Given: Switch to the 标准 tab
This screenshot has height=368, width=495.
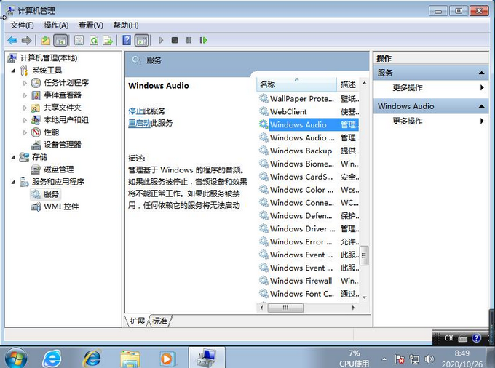Looking at the screenshot, I should pyautogui.click(x=159, y=321).
